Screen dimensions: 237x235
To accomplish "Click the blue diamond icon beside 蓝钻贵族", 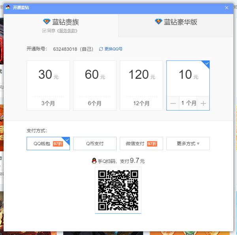I will coord(47,21).
